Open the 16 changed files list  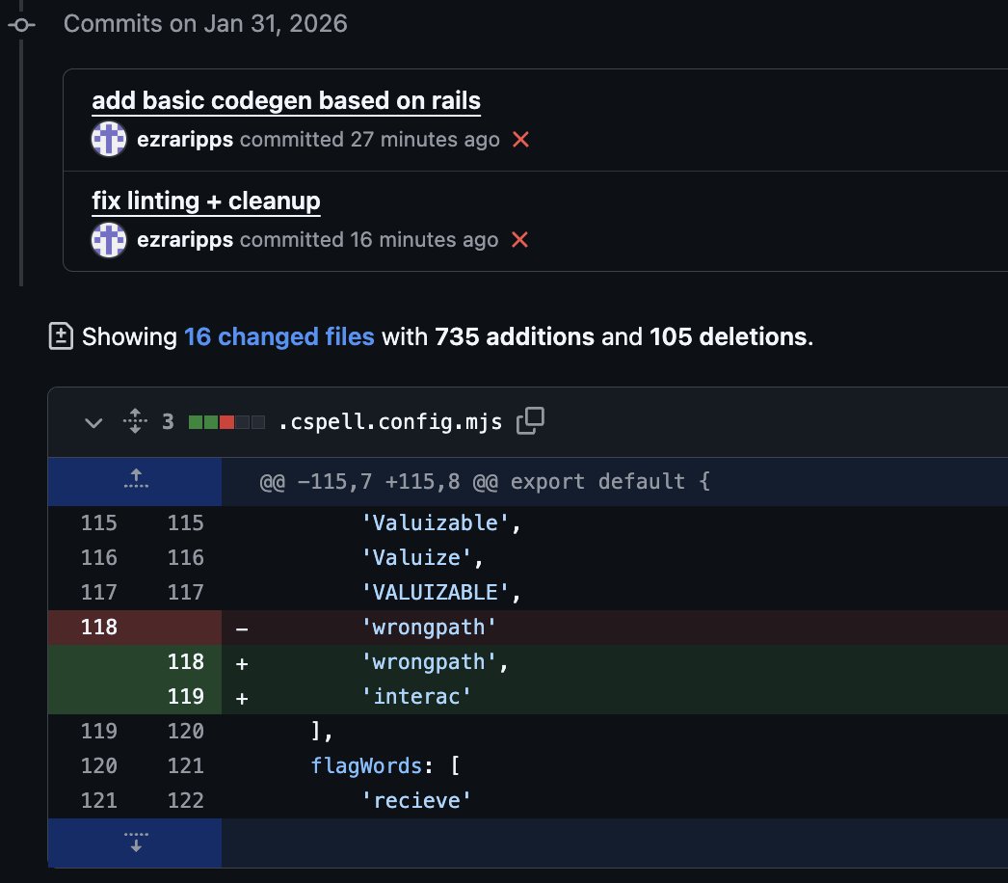(279, 336)
